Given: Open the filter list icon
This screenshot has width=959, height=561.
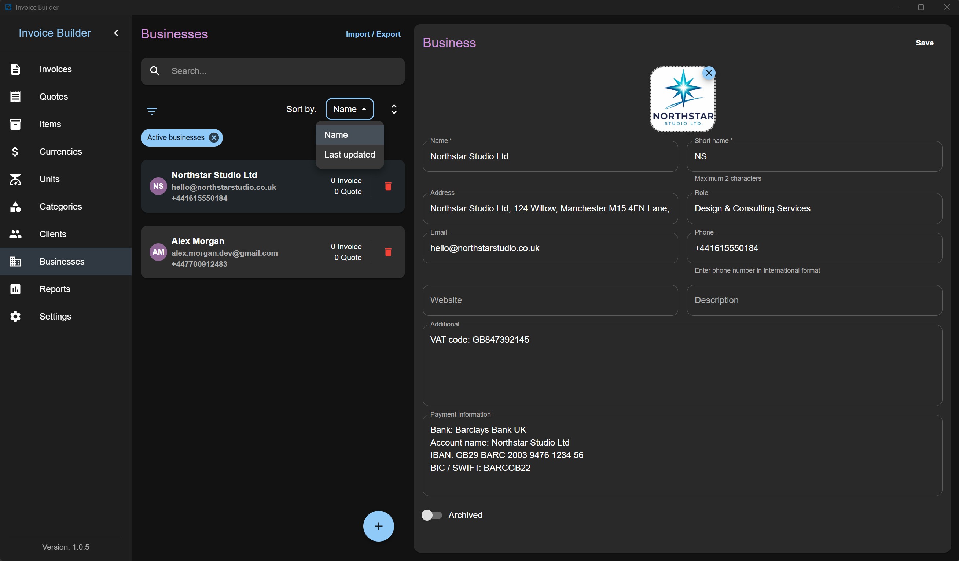Looking at the screenshot, I should 151,111.
